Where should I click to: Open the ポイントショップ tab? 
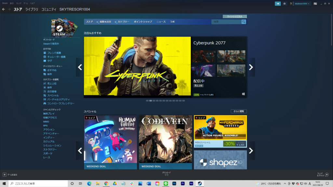pyautogui.click(x=143, y=22)
